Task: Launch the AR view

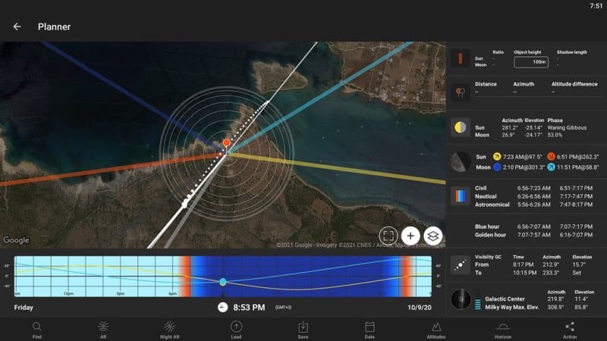Action: pyautogui.click(x=103, y=329)
